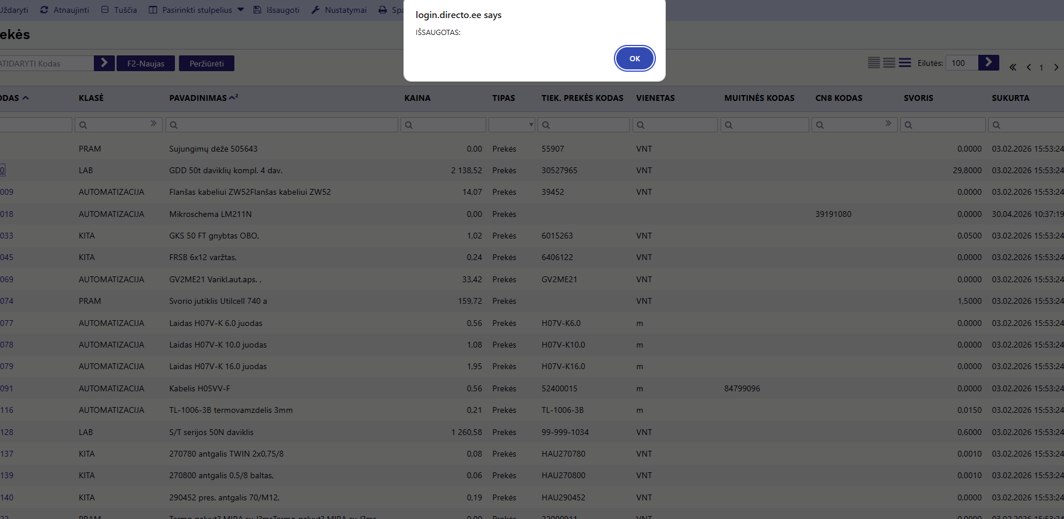
Task: Click Peržiūrėti button
Action: pyautogui.click(x=206, y=64)
